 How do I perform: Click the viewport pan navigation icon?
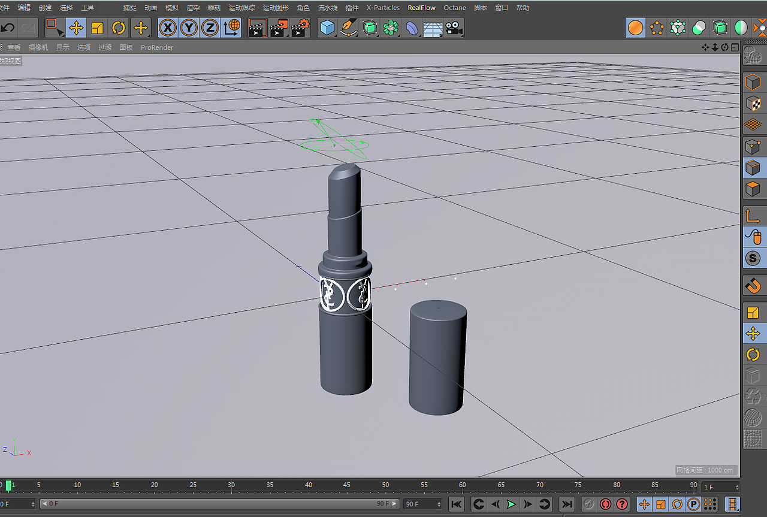click(x=705, y=47)
